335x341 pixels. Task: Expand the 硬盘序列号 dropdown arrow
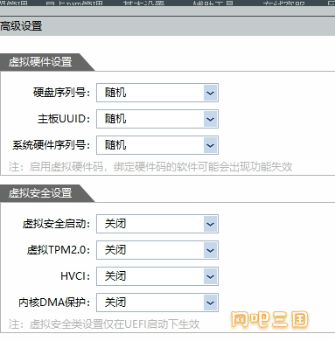[211, 93]
